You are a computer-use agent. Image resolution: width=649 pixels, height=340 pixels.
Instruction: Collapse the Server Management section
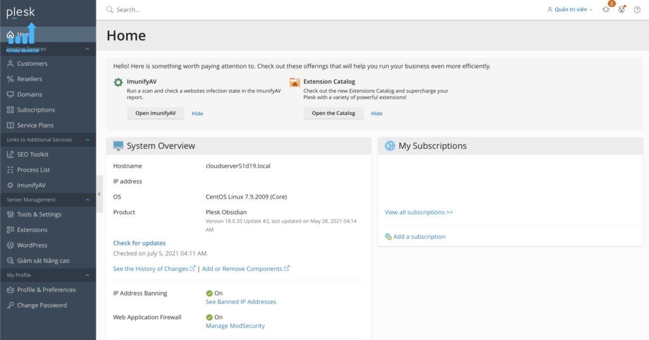click(x=87, y=200)
